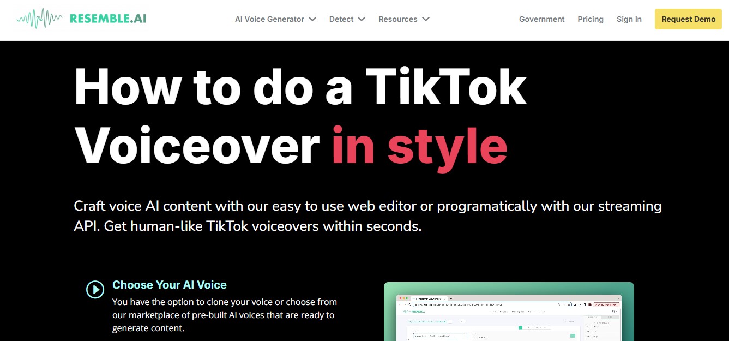Open the Resources menu
The image size is (729, 341).
[x=398, y=19]
